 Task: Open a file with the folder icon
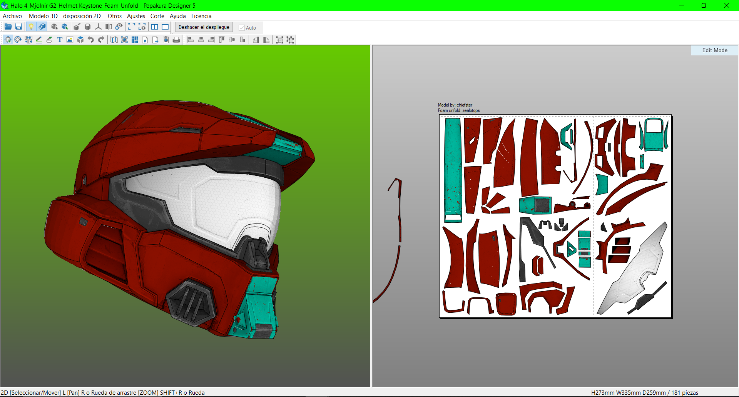tap(8, 27)
